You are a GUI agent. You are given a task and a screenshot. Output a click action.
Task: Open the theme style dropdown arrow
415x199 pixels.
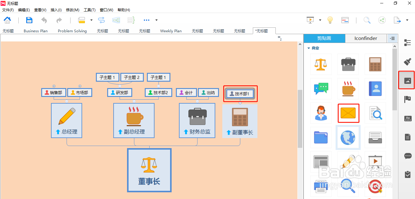click(91, 20)
